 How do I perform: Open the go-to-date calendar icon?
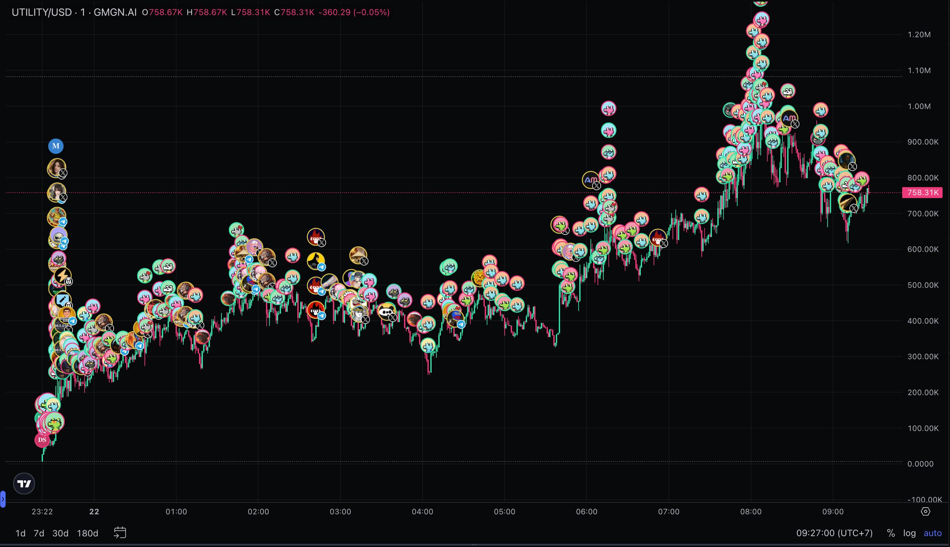120,533
